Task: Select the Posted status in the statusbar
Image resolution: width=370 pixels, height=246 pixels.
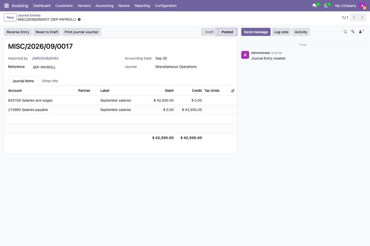Action: pos(227,32)
